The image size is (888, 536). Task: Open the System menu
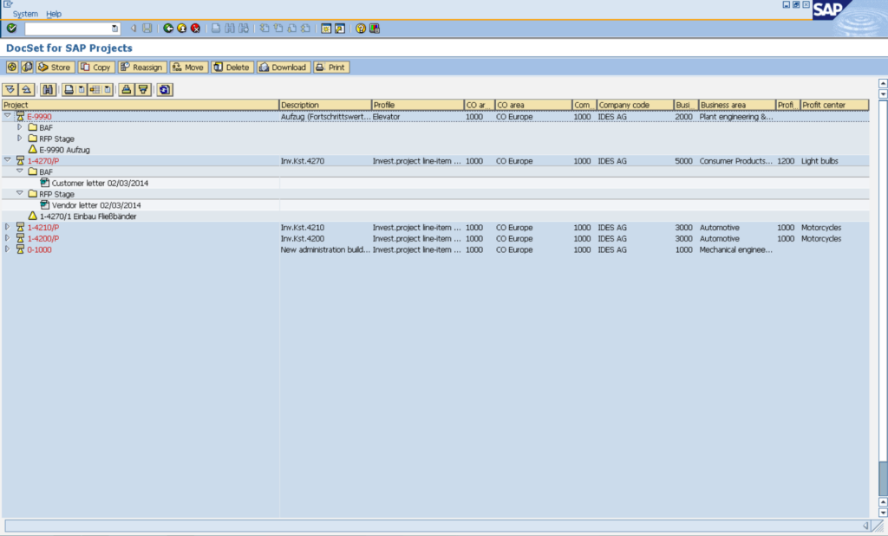pyautogui.click(x=25, y=14)
